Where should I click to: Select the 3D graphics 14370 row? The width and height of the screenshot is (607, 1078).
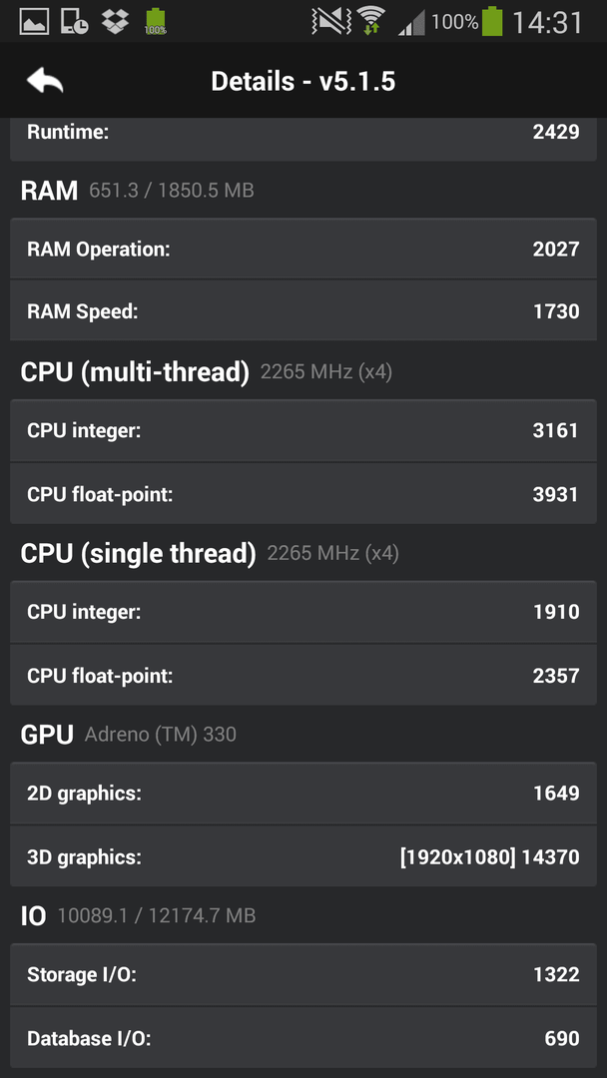click(x=303, y=856)
